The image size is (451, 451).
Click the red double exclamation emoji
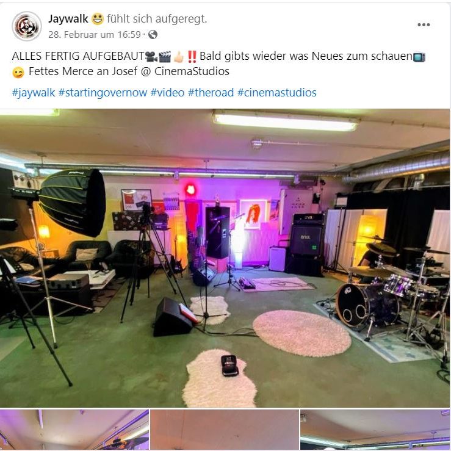tap(192, 56)
